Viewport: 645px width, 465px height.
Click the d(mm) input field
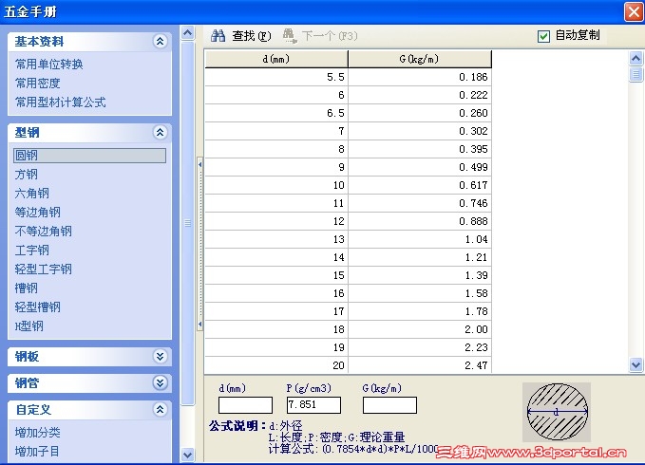[245, 405]
